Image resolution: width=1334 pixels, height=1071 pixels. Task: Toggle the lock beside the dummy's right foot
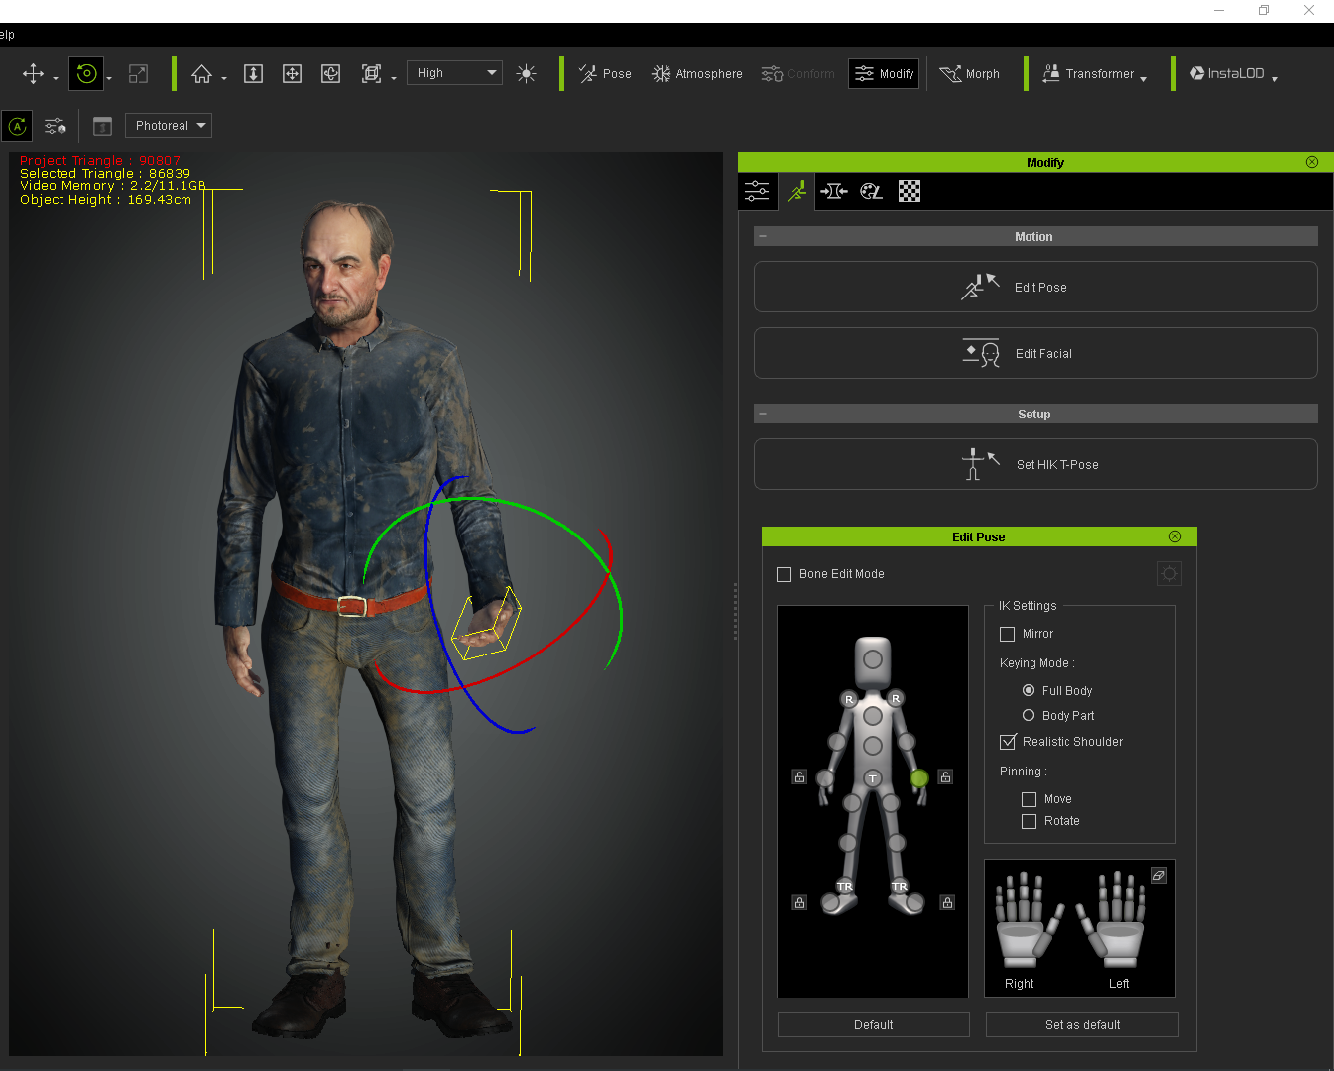point(799,902)
